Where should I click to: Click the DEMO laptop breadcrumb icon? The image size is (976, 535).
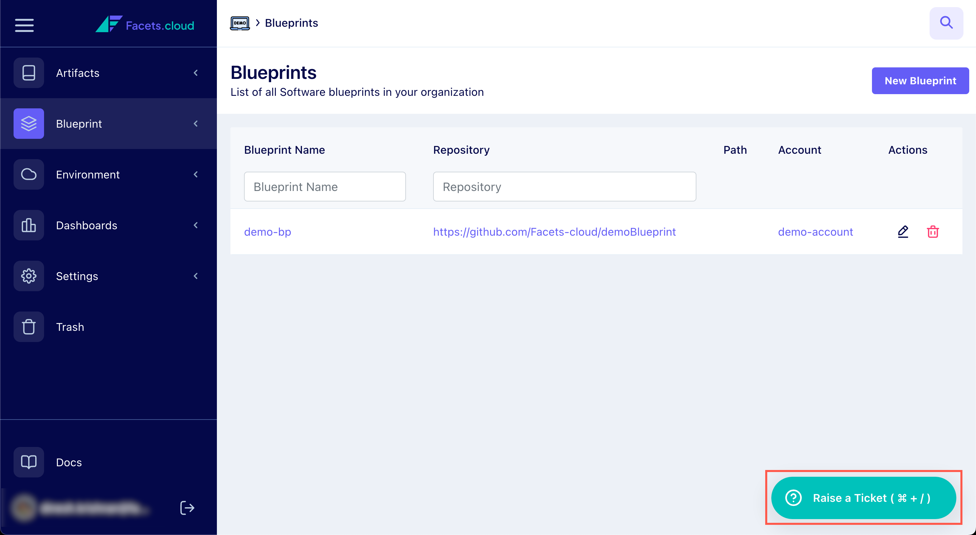click(240, 23)
